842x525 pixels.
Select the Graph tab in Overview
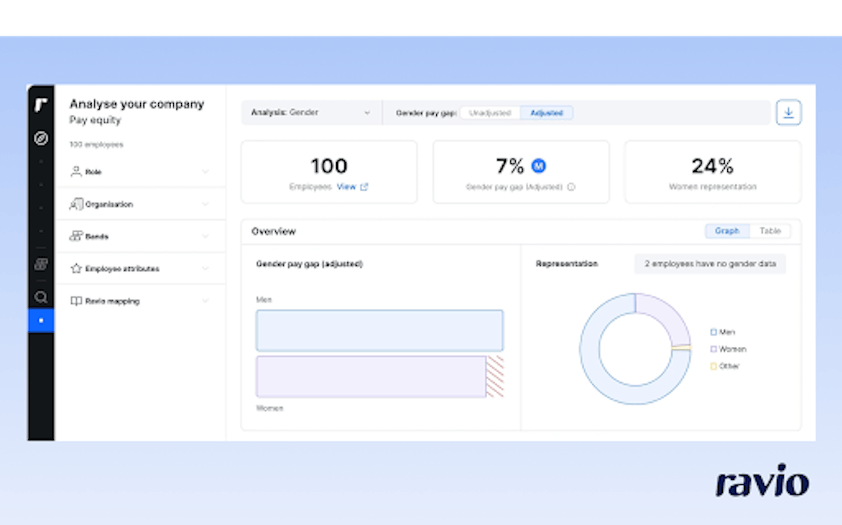tap(727, 231)
